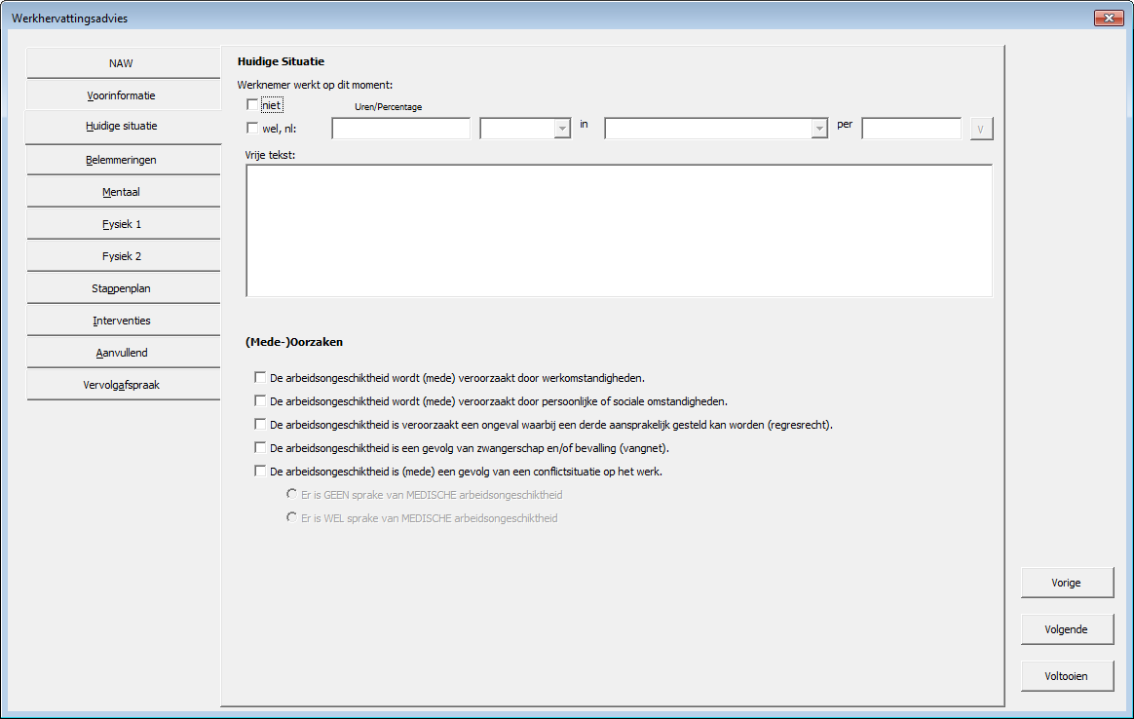Viewport: 1134px width, 719px height.
Task: Open the small dropdown after the Uren/Percentage field
Action: (x=561, y=129)
